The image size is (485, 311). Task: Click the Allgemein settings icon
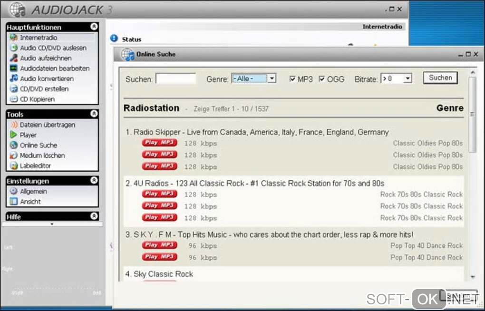coord(13,191)
